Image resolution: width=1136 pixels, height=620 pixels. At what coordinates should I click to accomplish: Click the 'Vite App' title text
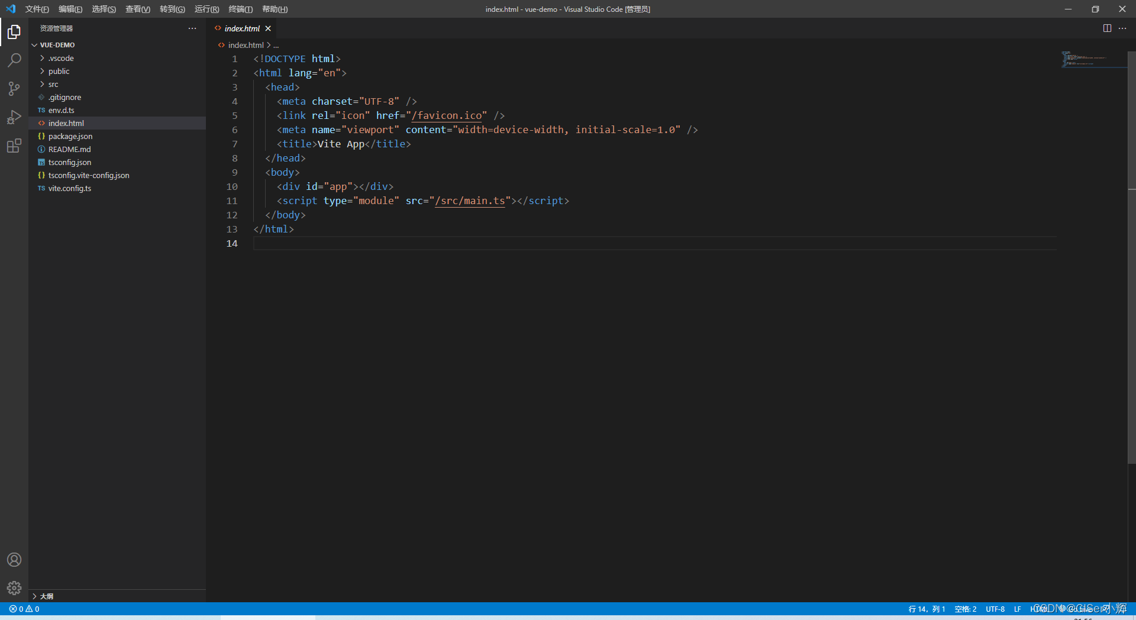pos(341,144)
